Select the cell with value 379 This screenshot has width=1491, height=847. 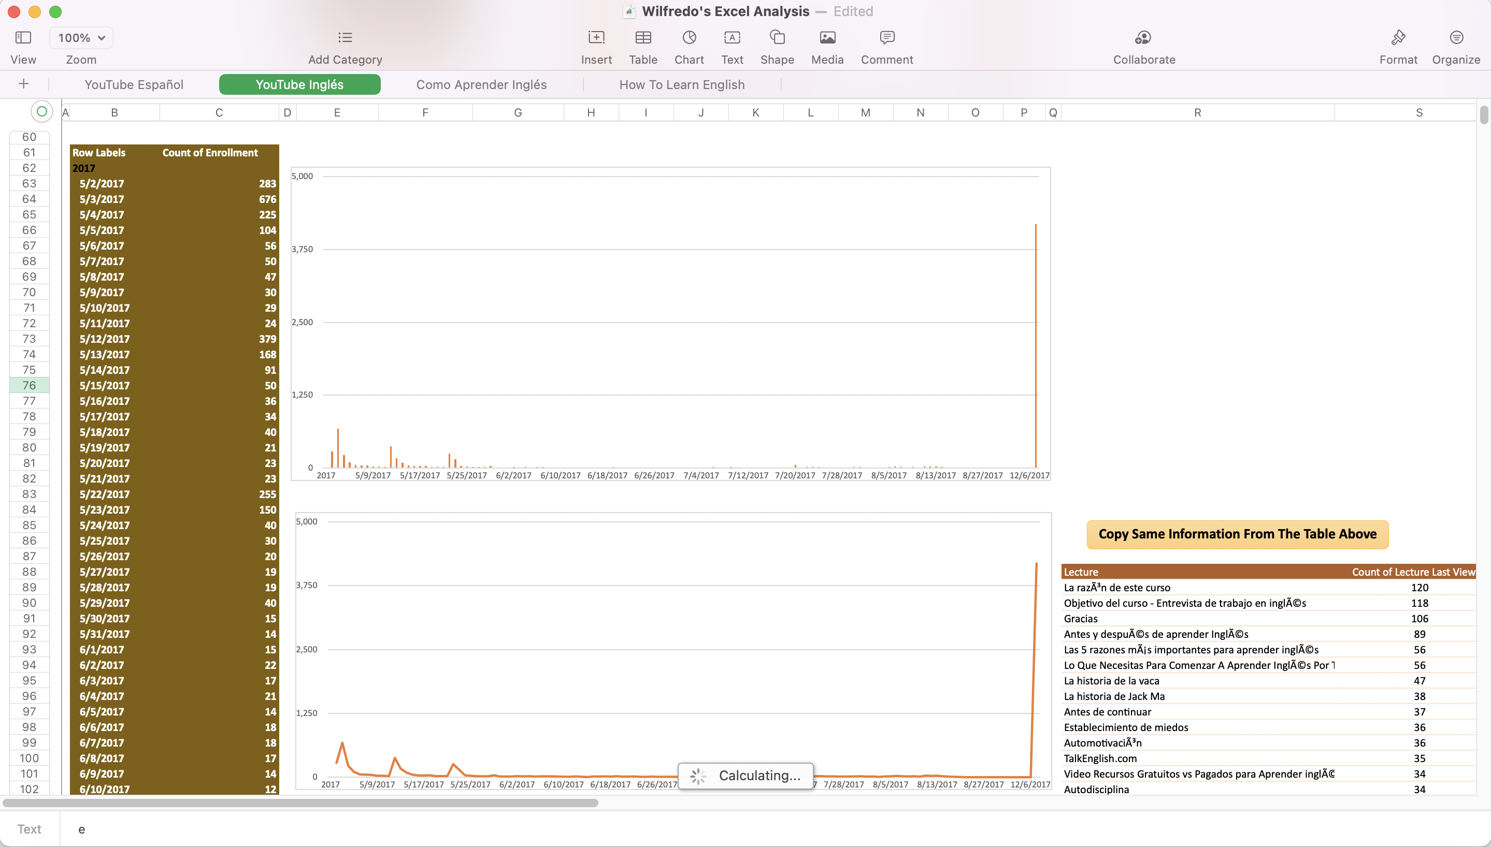(x=219, y=339)
